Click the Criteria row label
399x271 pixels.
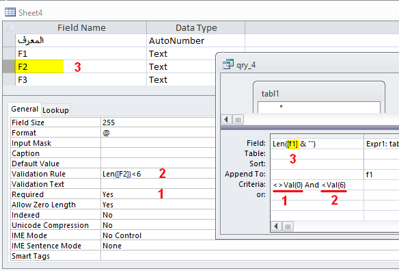252,184
